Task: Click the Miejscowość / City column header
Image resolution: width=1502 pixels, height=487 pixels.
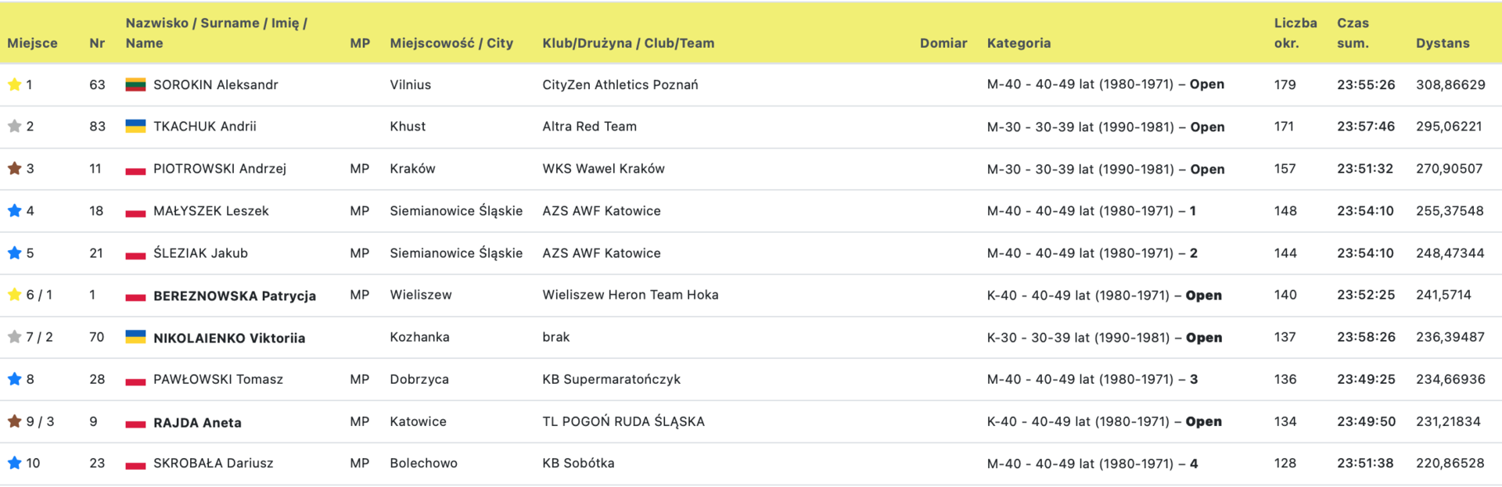Action: (451, 43)
